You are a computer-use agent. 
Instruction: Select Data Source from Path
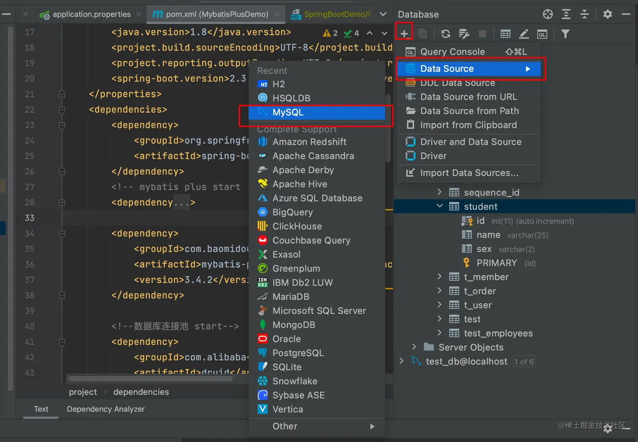[469, 111]
